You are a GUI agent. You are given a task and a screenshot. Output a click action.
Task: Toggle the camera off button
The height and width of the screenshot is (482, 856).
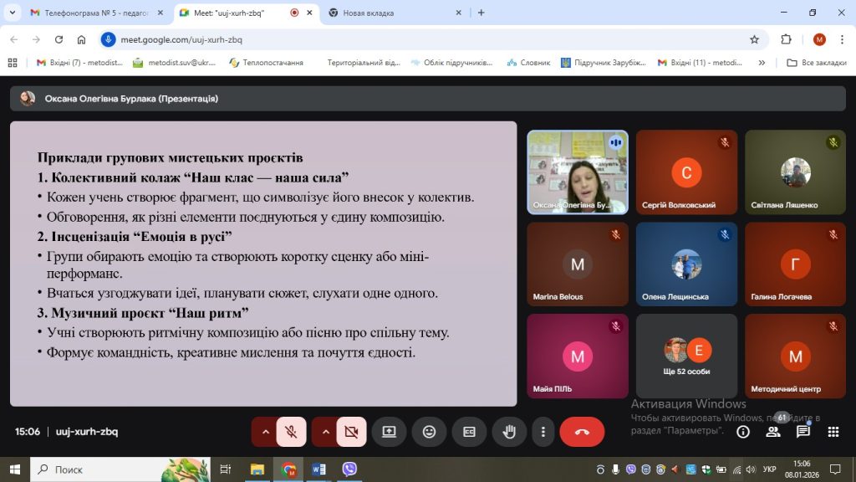[351, 432]
